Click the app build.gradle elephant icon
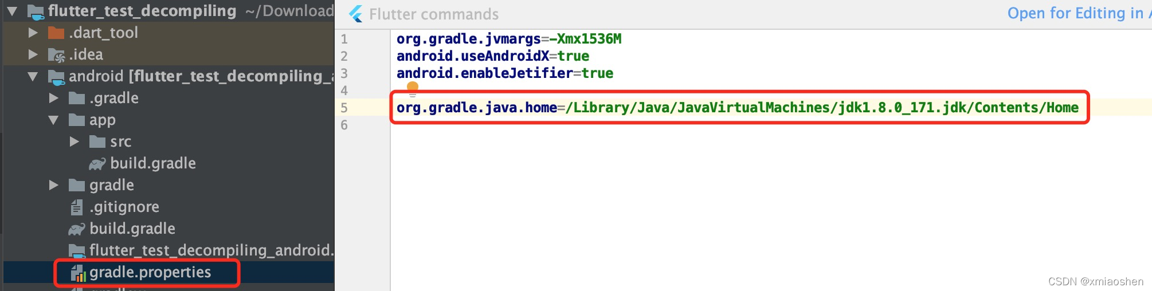 pyautogui.click(x=97, y=164)
